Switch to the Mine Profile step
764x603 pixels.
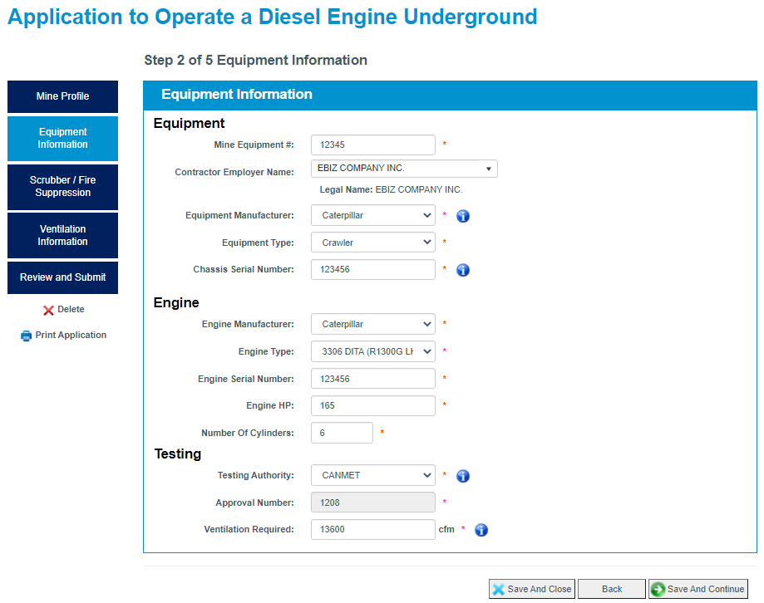(x=62, y=96)
